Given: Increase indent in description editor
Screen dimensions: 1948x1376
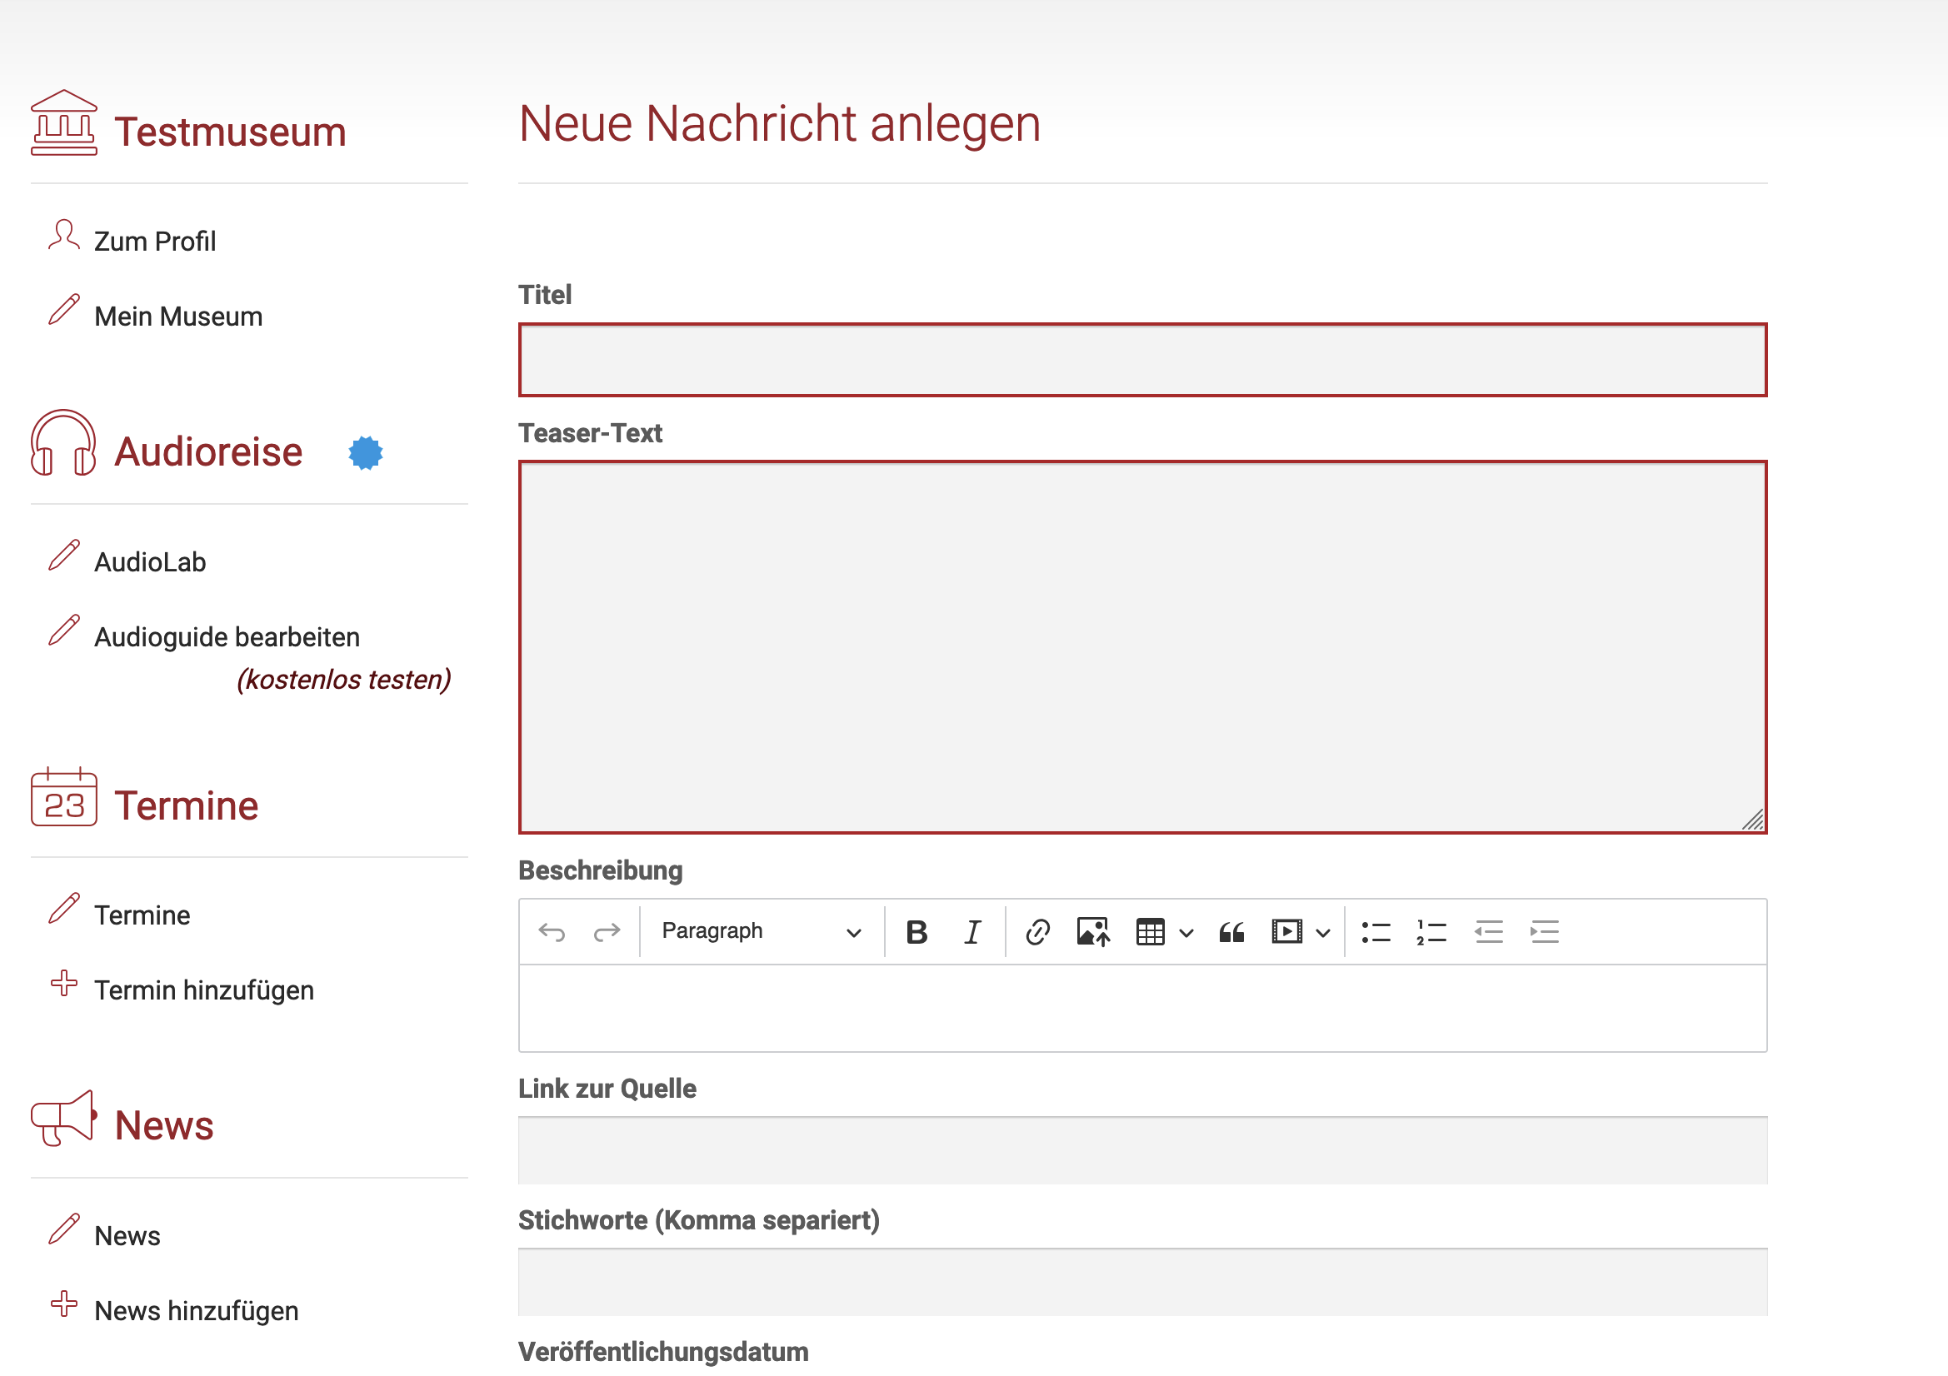Looking at the screenshot, I should (x=1544, y=932).
